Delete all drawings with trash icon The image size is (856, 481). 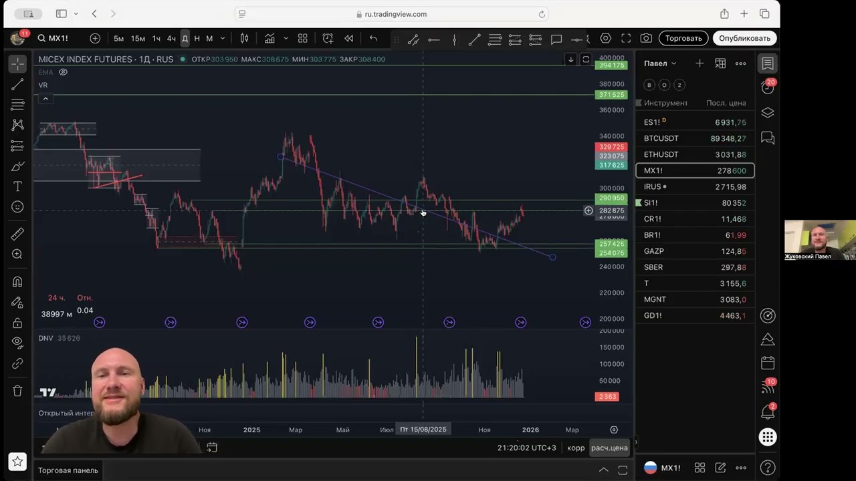(17, 391)
